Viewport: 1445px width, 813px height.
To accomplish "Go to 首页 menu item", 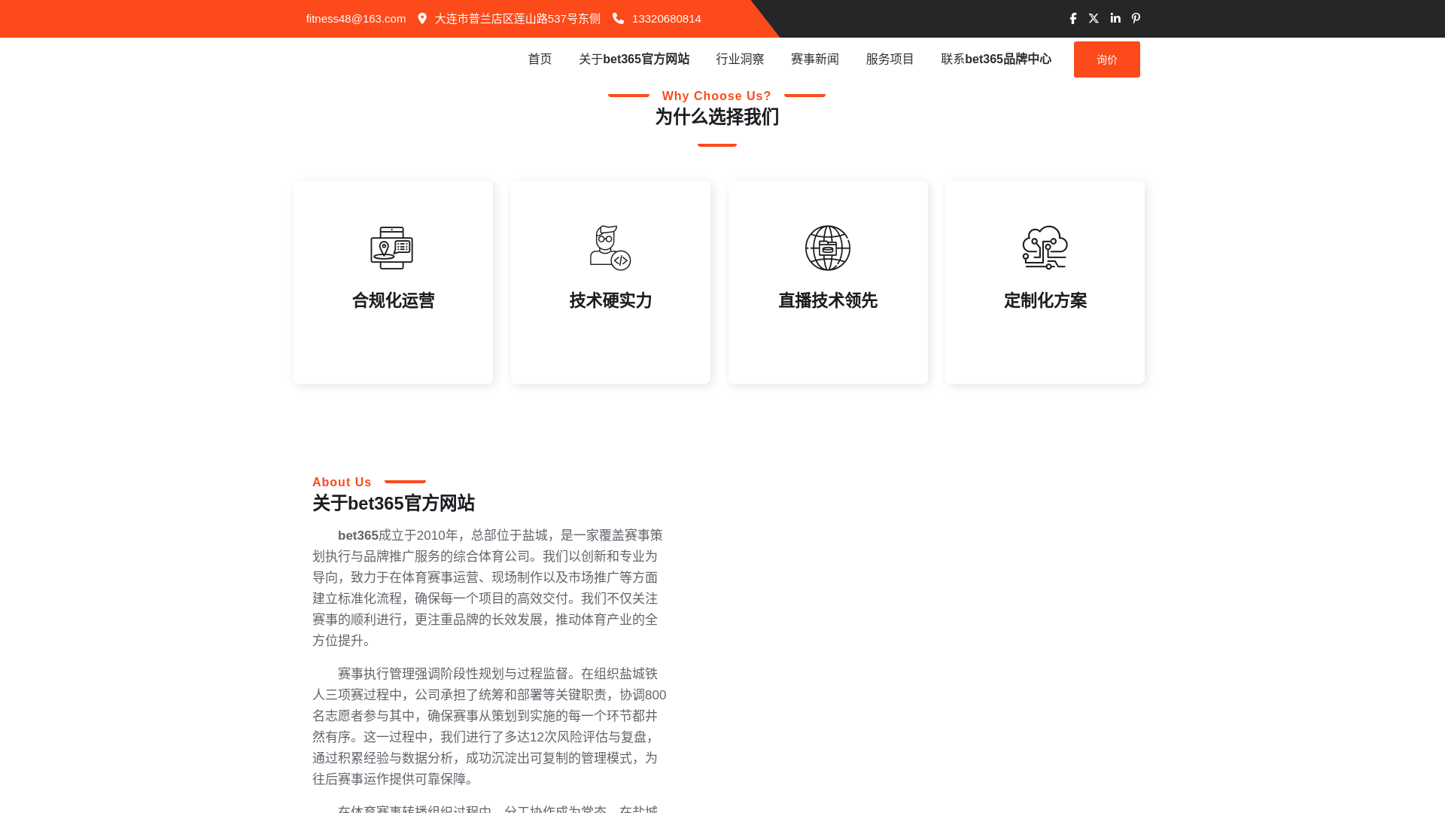I will (540, 59).
